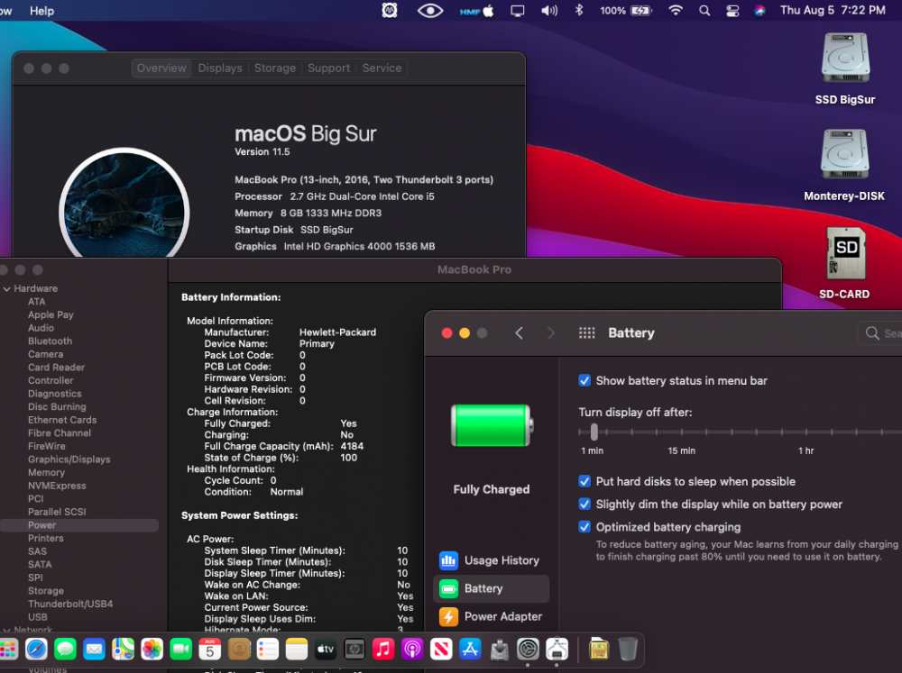902x673 pixels.
Task: Collapse the Hardware tree section
Action: 6,288
